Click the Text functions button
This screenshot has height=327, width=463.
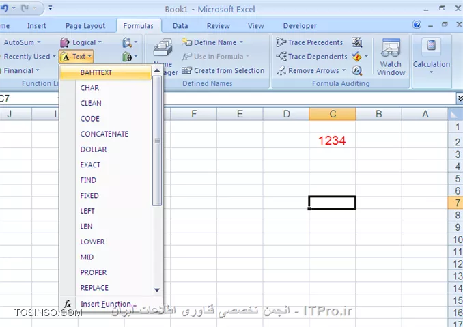pos(76,57)
